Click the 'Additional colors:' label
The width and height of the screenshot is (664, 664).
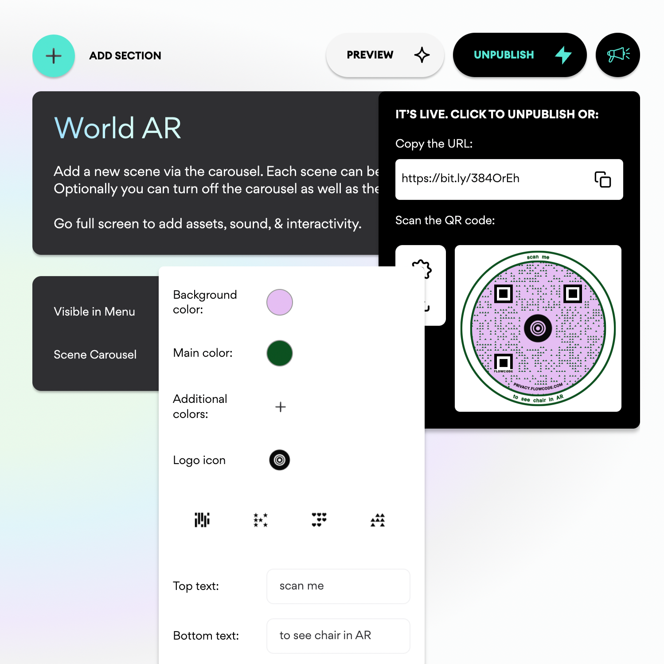click(200, 406)
